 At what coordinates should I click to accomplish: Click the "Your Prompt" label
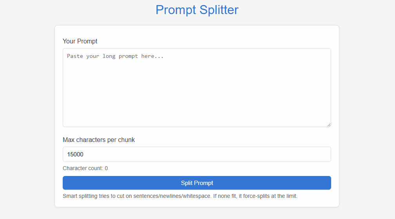click(x=80, y=41)
